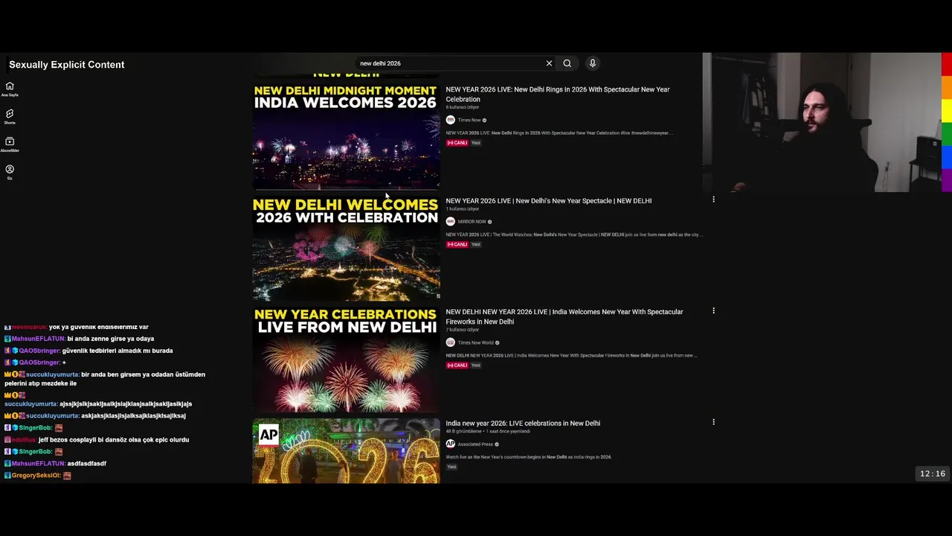This screenshot has width=952, height=536.
Task: Open 'India new year 2026: LIVE celebrations' title
Action: click(523, 423)
